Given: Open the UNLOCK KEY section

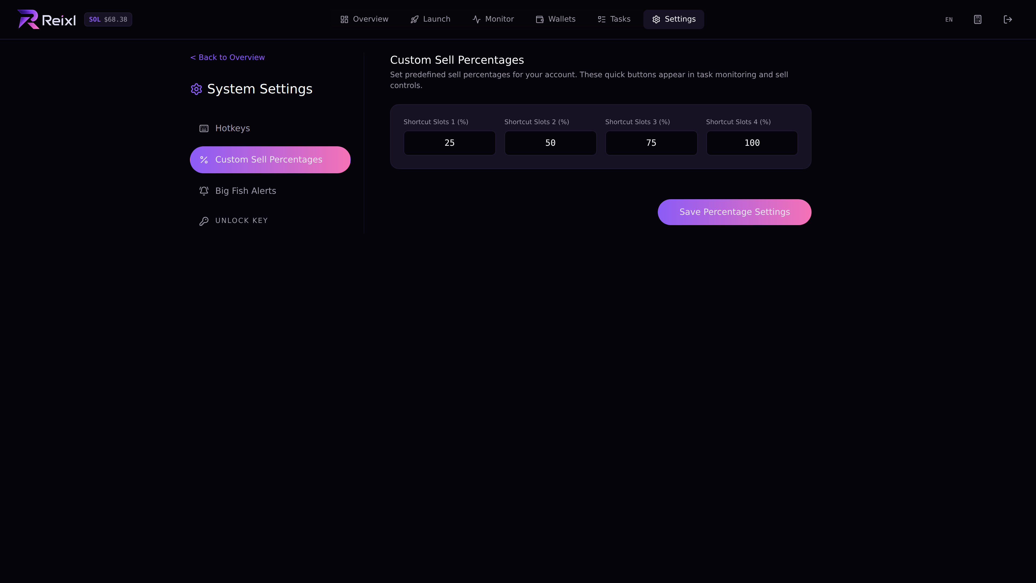Looking at the screenshot, I should (x=270, y=221).
